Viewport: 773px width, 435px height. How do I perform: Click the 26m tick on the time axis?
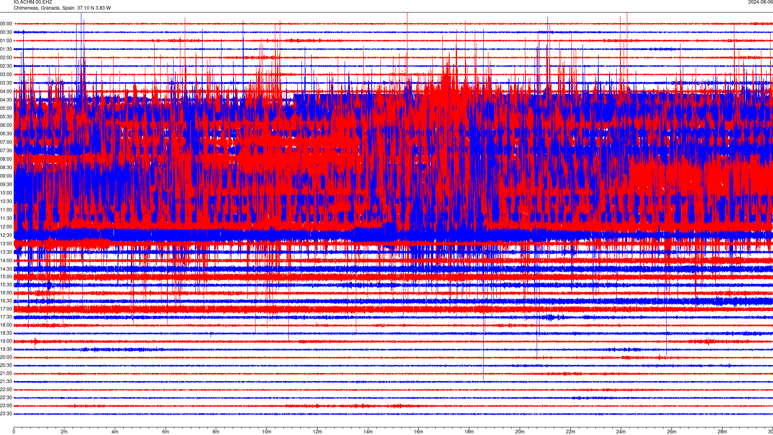tap(672, 432)
